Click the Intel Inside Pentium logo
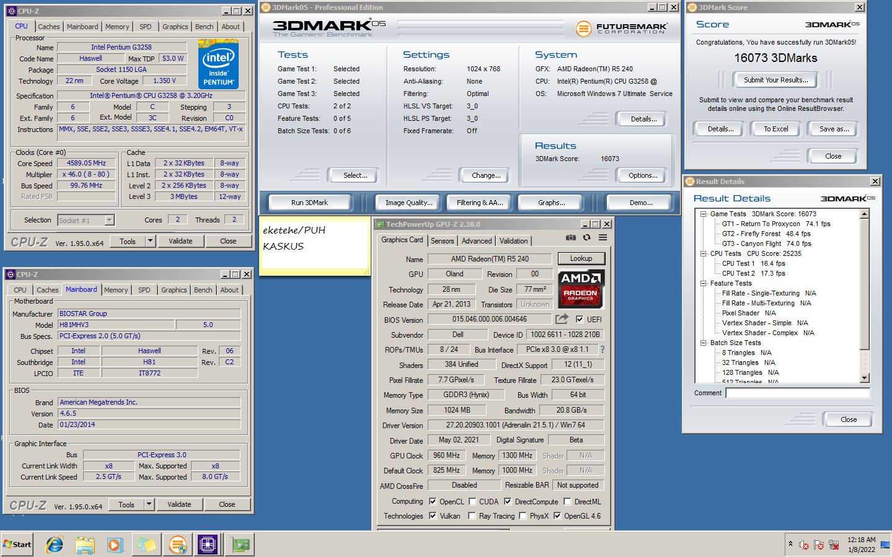Screen dimensions: 892x557 (x=218, y=64)
